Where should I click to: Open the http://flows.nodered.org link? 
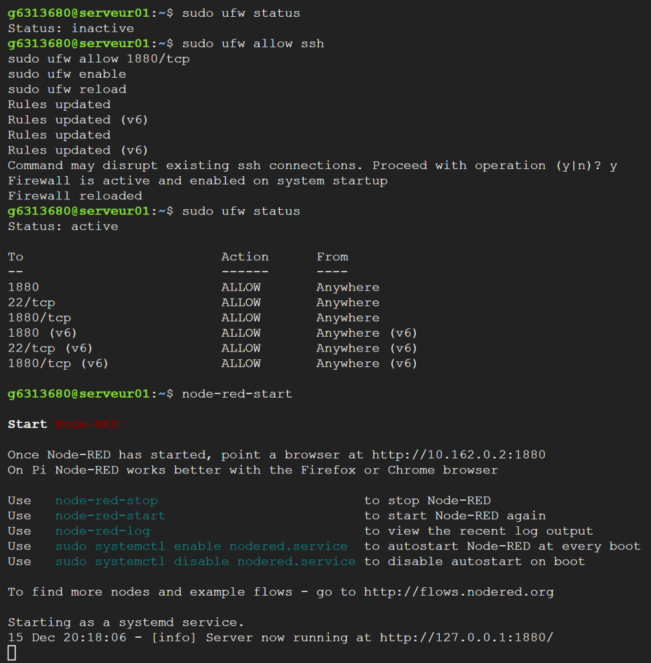coord(459,592)
